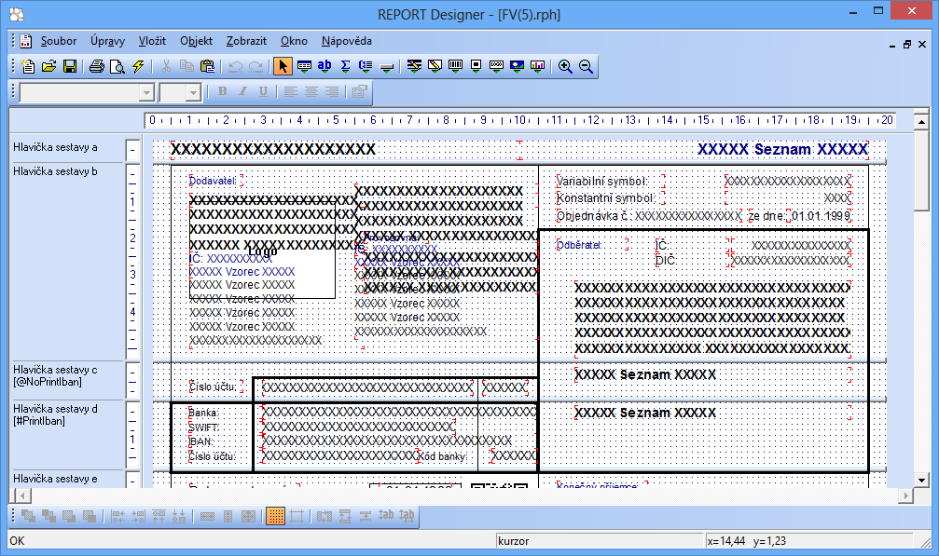The image size is (939, 556).
Task: Open the Okno menu
Action: (294, 41)
